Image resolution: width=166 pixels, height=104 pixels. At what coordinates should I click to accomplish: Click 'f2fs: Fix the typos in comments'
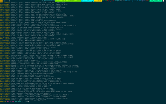(x=19, y=60)
